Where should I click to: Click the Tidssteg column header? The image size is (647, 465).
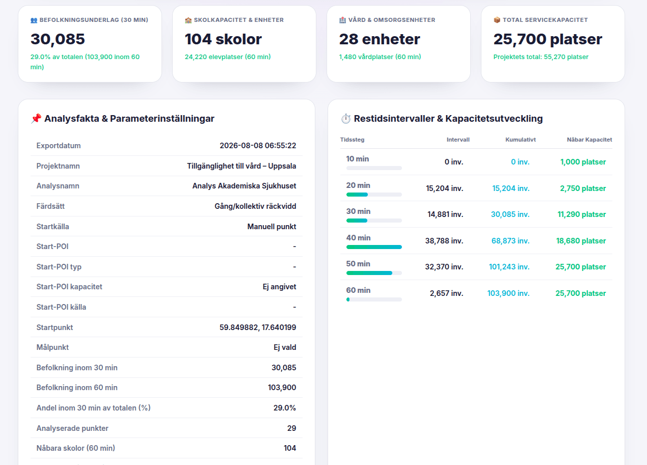[x=352, y=140]
